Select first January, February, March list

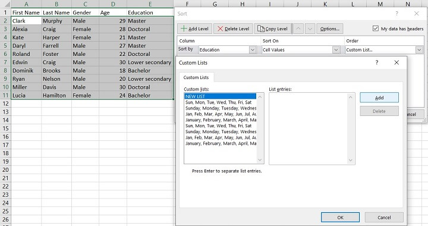(x=221, y=120)
